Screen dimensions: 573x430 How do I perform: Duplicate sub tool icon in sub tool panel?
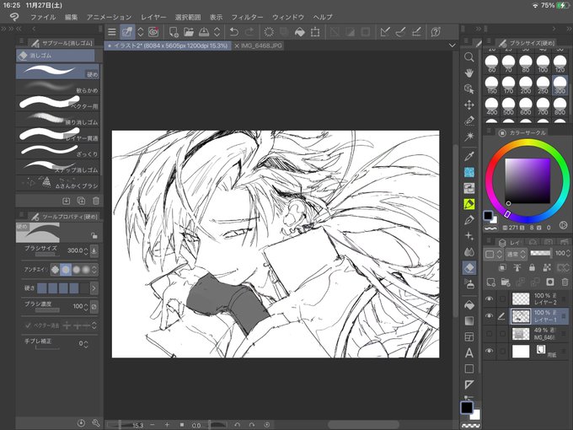(81, 201)
